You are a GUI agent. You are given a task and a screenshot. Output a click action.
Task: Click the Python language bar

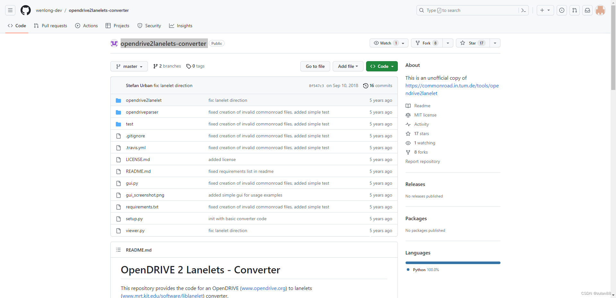click(452, 262)
